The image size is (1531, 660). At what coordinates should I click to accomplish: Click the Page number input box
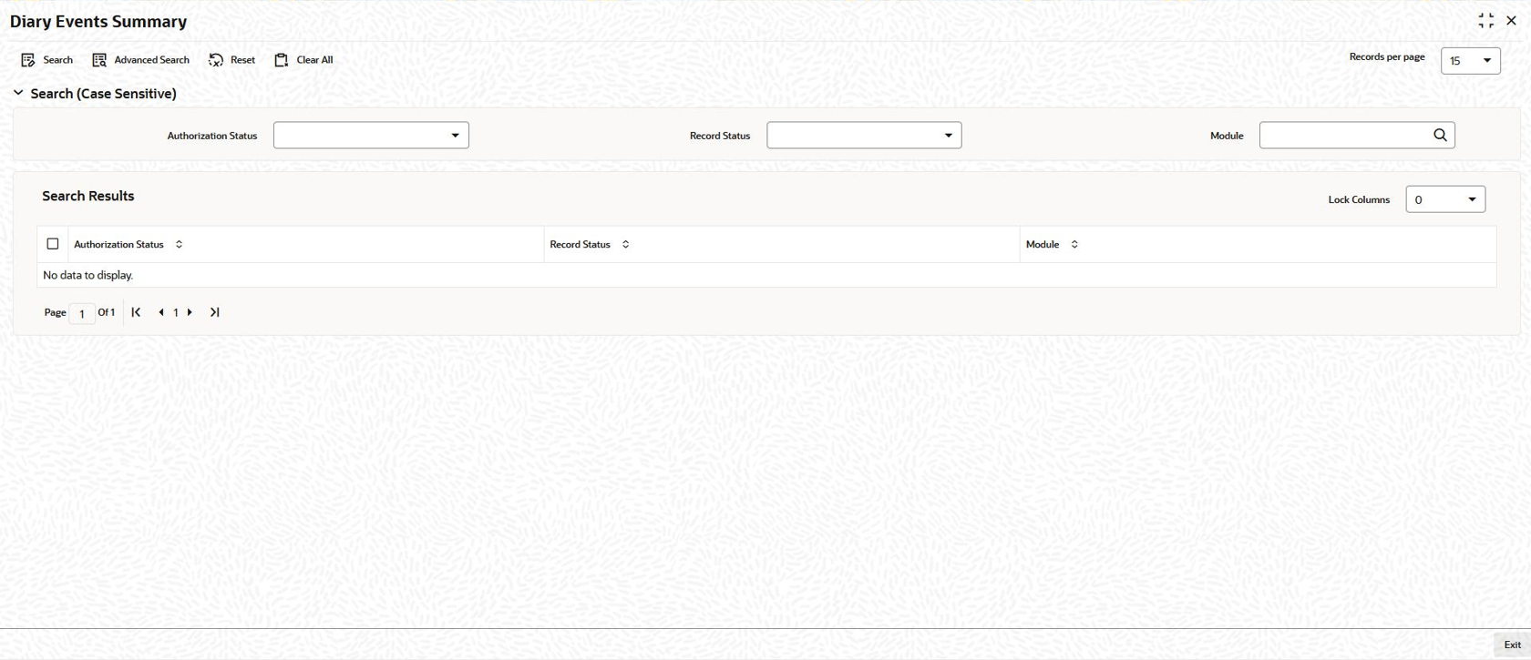(82, 313)
